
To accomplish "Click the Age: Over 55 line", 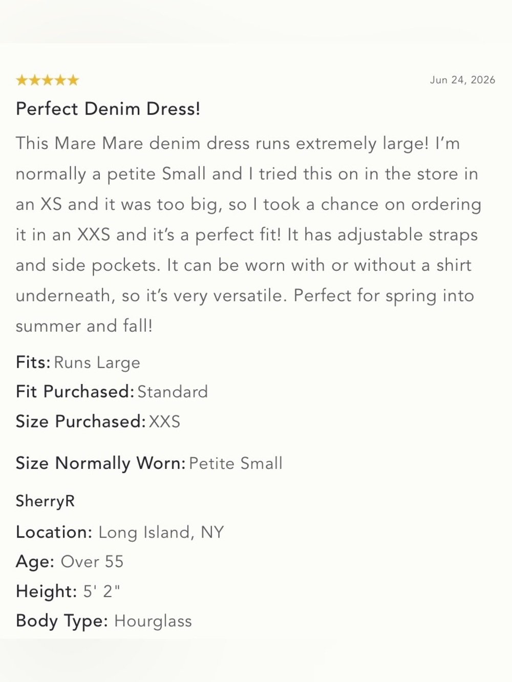I will click(70, 562).
